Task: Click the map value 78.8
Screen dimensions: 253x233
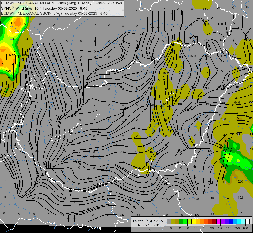Action: [x=211, y=183]
